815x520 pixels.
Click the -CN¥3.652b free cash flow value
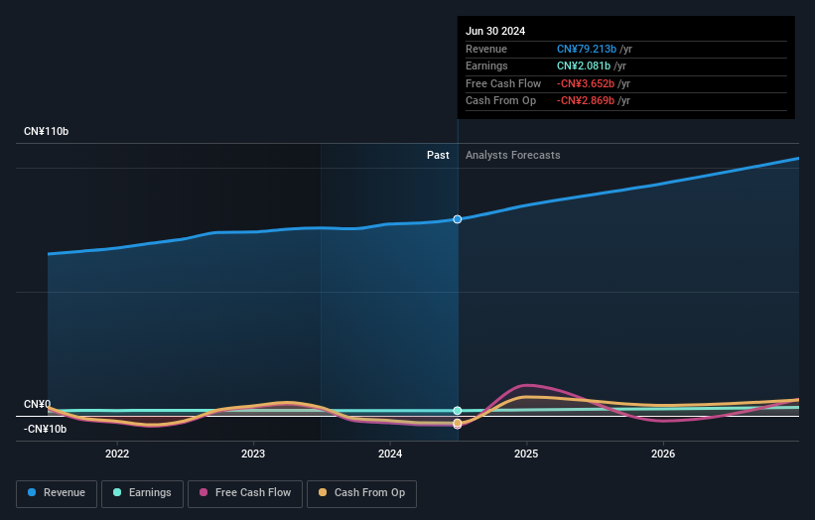point(586,83)
